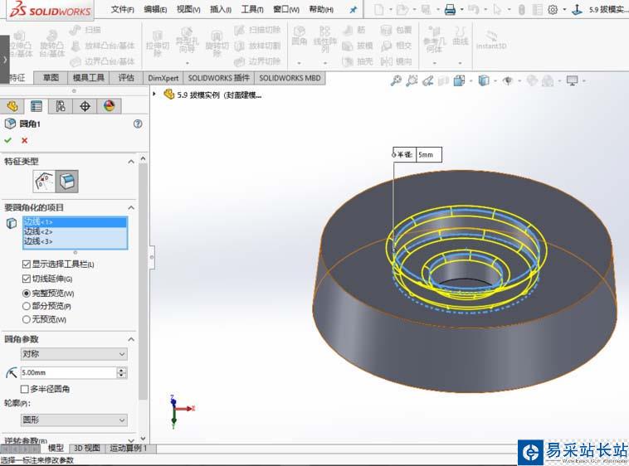629x466 pixels.
Task: Cancel the fillet with the red X
Action: pos(24,140)
